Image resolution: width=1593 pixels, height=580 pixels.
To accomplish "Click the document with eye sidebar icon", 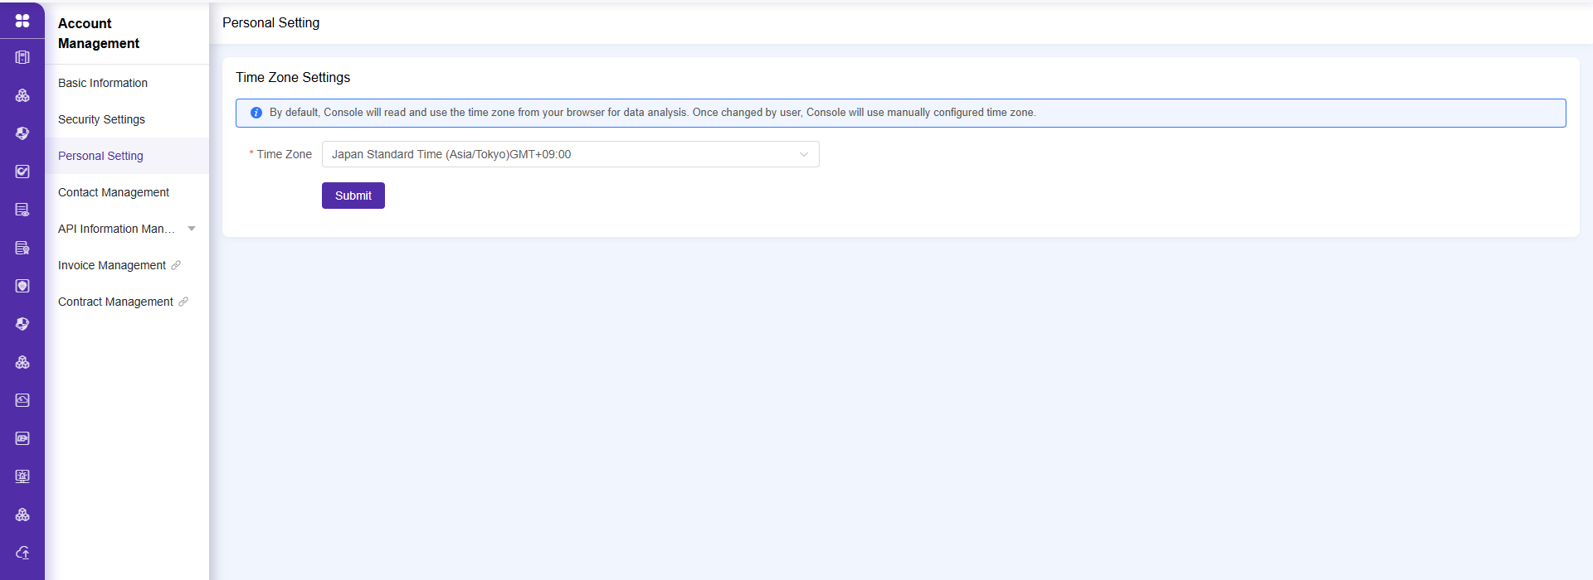I will tap(22, 210).
